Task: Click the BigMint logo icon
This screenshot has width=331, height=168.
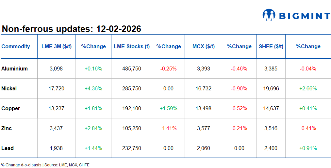Action: coord(269,15)
